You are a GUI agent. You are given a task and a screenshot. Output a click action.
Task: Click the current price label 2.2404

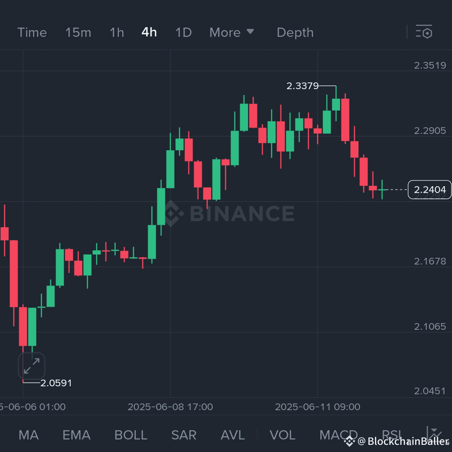pyautogui.click(x=429, y=190)
